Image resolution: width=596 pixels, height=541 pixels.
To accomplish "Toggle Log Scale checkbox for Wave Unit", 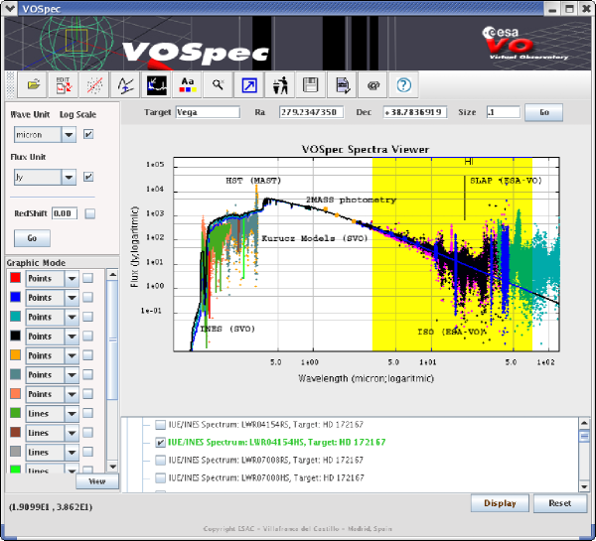I will 88,134.
